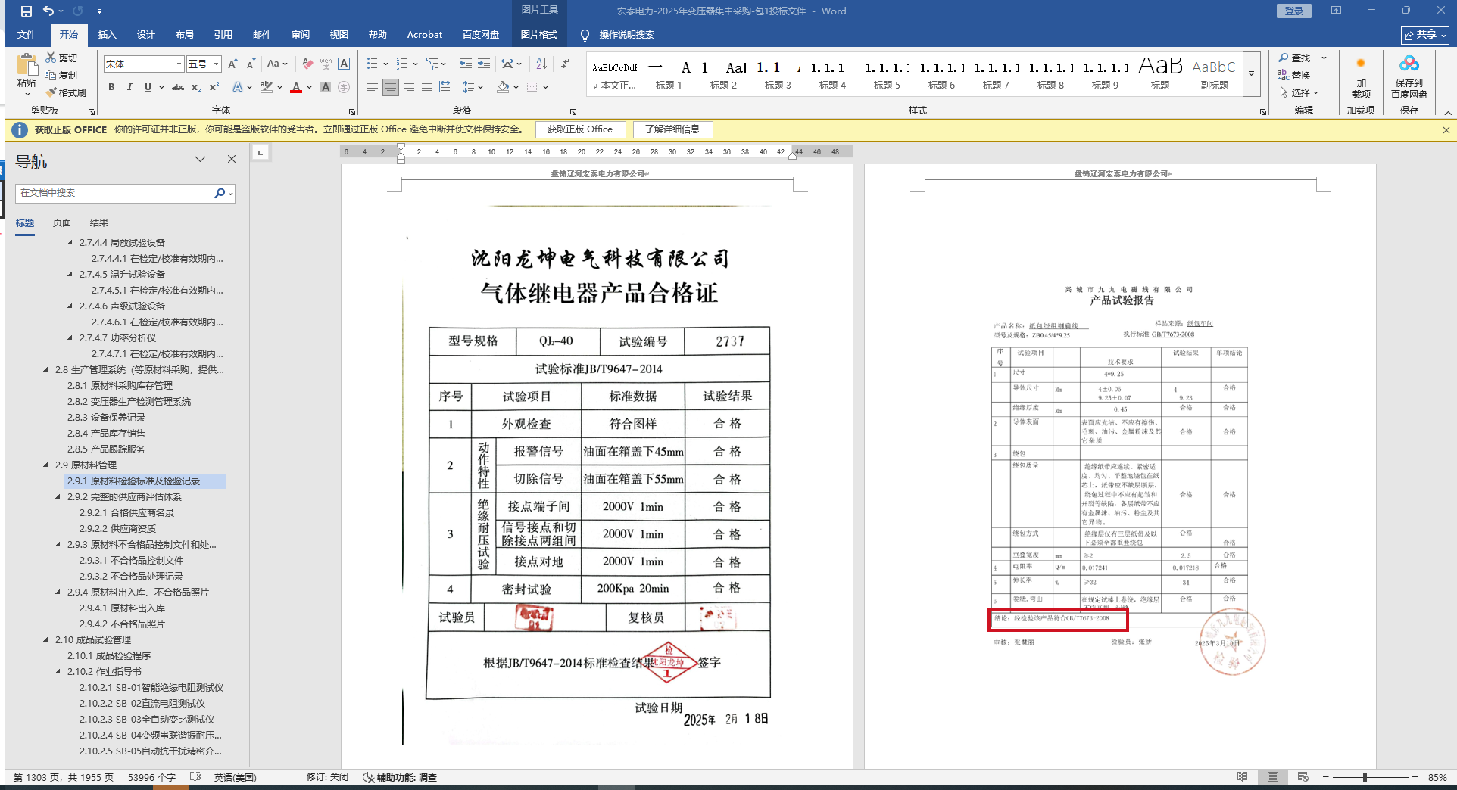Click the 登录 sign-in button
Image resolution: width=1457 pixels, height=790 pixels.
[x=1294, y=11]
